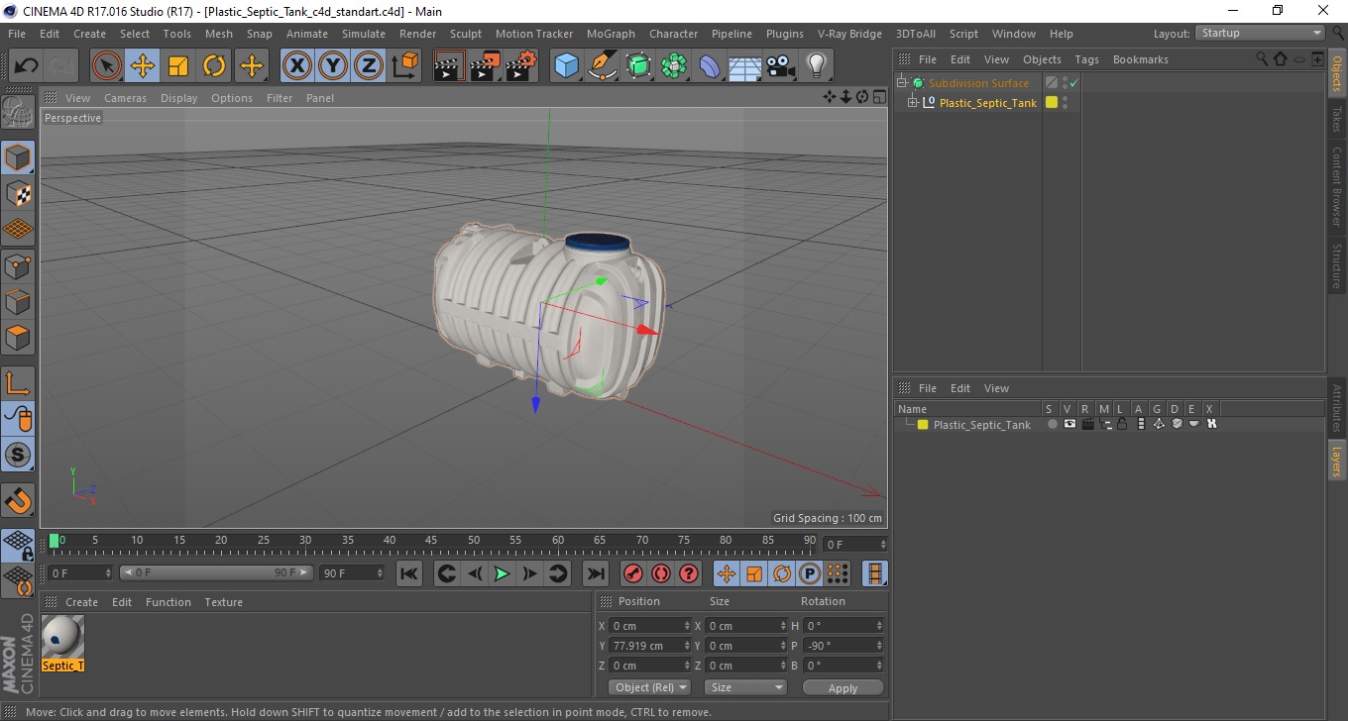
Task: Add a Subdivision Surface generator
Action: click(x=638, y=66)
